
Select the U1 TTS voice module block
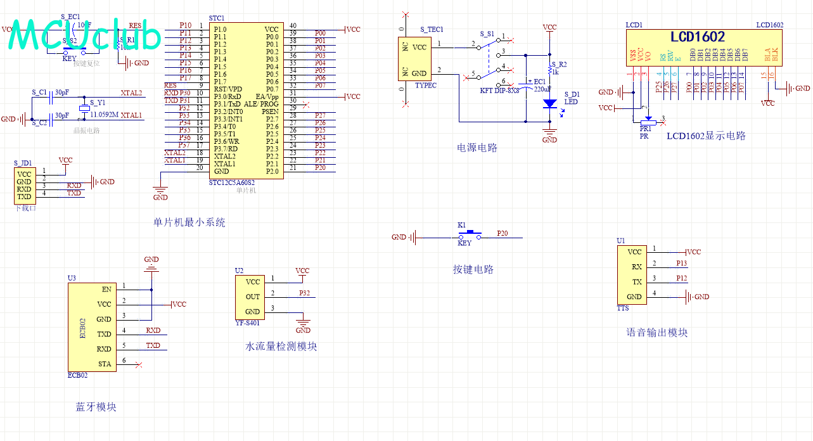[x=634, y=274]
